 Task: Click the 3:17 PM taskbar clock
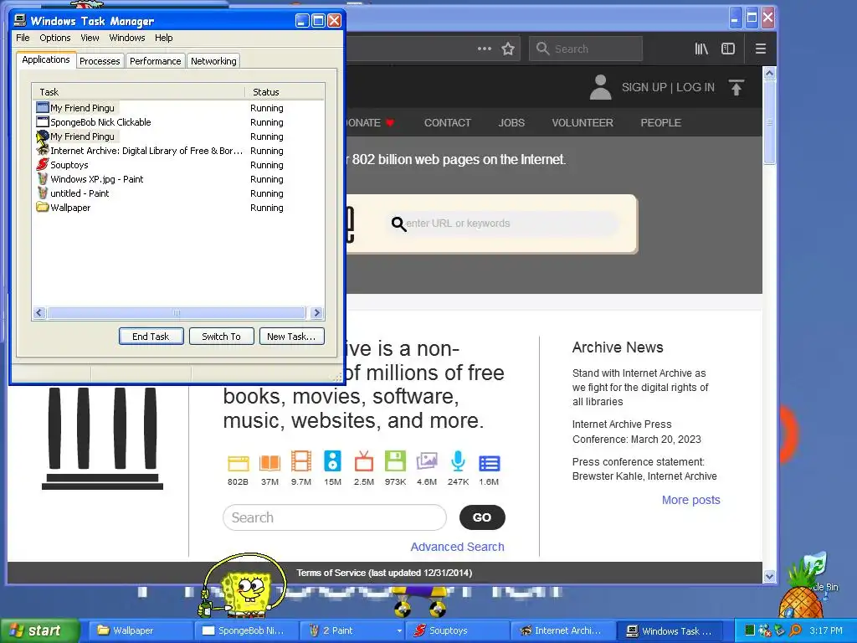[x=826, y=630]
